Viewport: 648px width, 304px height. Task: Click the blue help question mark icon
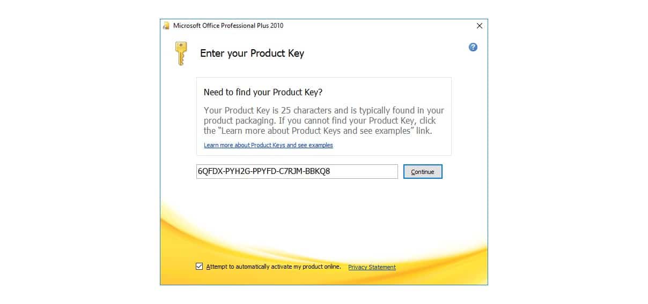(473, 47)
